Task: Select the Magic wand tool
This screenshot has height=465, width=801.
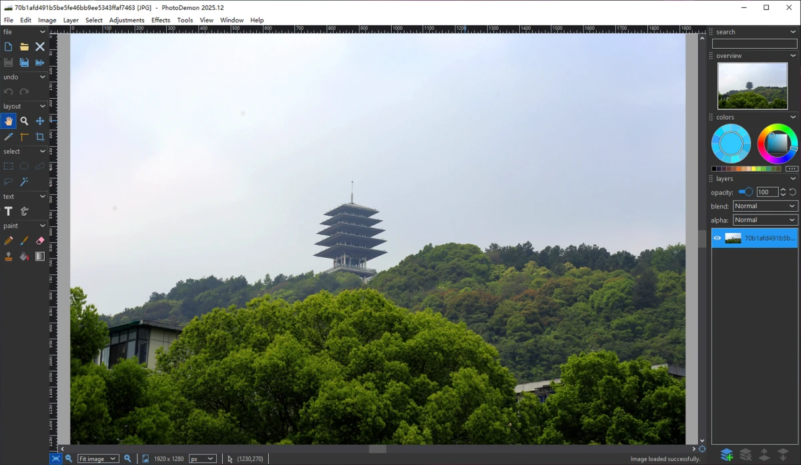Action: (x=24, y=182)
